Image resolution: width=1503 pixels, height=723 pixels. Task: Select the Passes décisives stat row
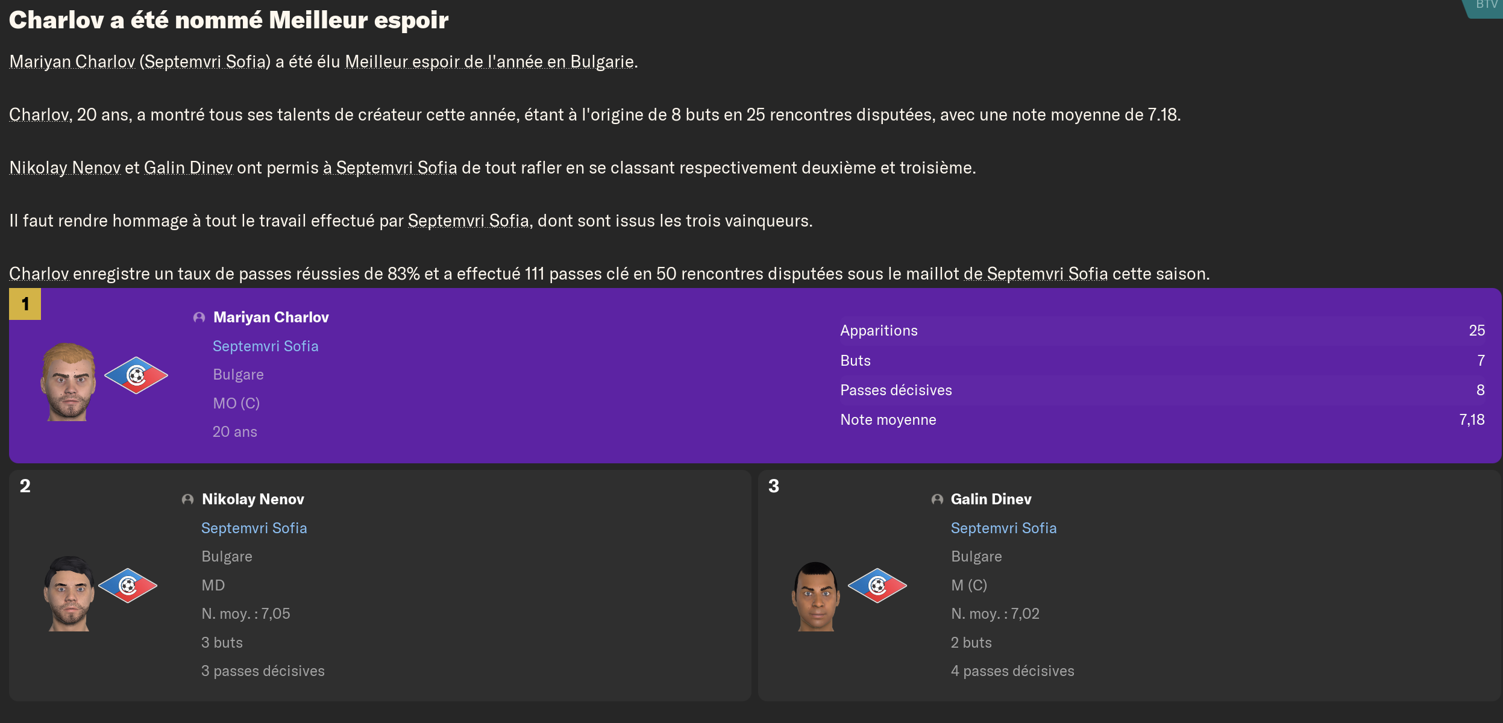pyautogui.click(x=1162, y=390)
